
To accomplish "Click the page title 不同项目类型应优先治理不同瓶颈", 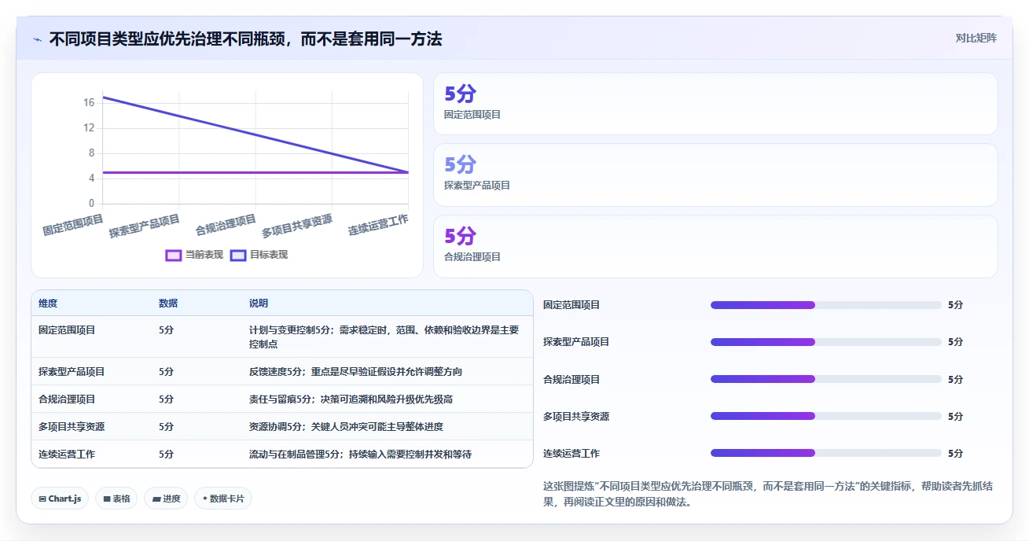I will [x=246, y=39].
